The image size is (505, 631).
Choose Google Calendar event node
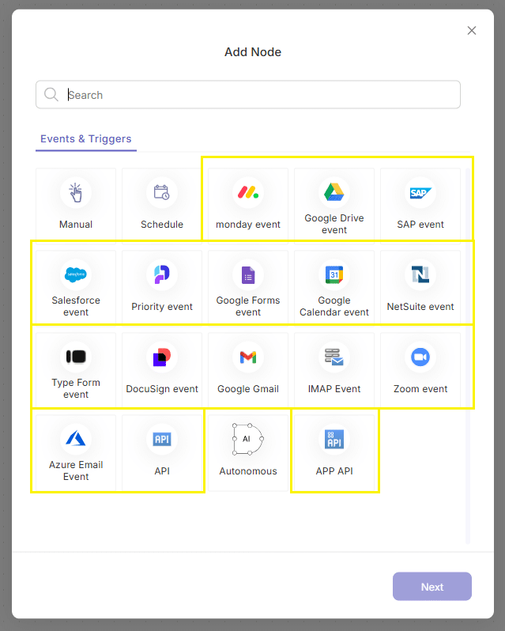(334, 287)
